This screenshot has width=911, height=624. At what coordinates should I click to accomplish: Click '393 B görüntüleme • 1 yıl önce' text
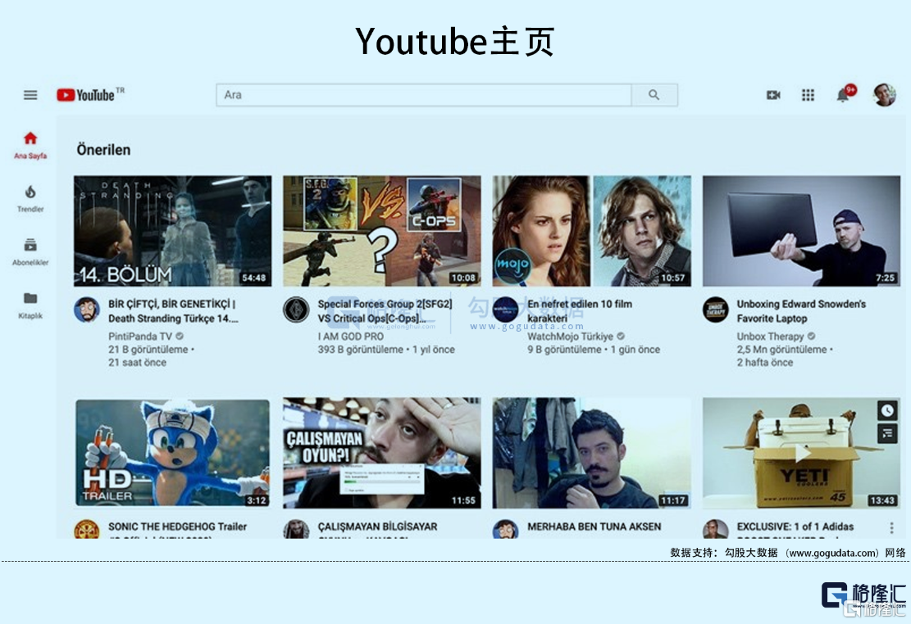point(386,350)
